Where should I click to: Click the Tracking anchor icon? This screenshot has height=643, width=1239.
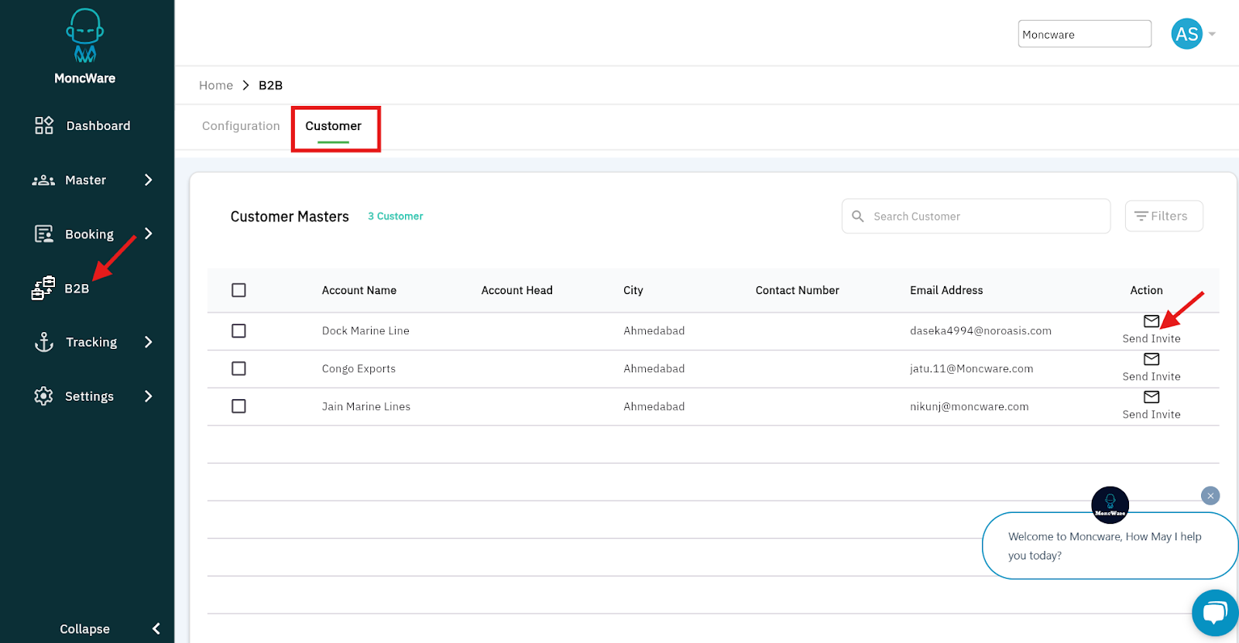tap(44, 342)
